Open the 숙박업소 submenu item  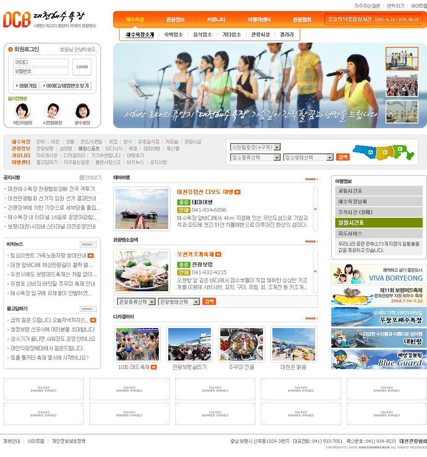(173, 35)
